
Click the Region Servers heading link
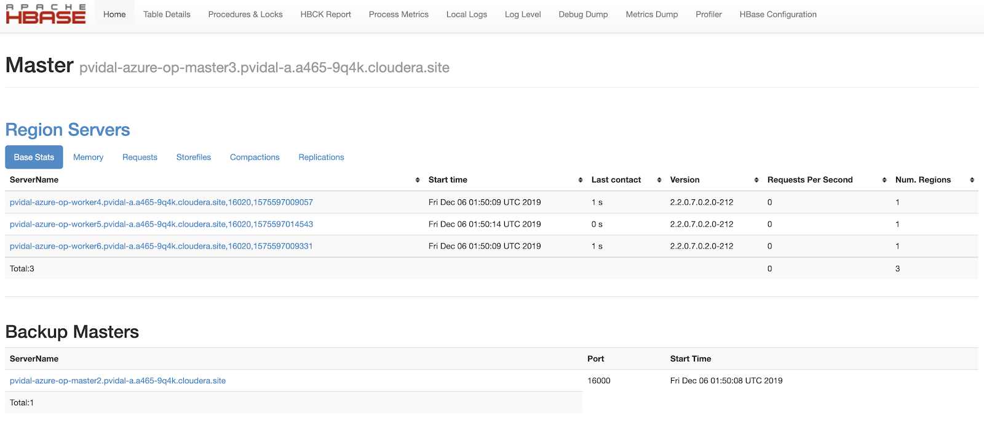[68, 130]
